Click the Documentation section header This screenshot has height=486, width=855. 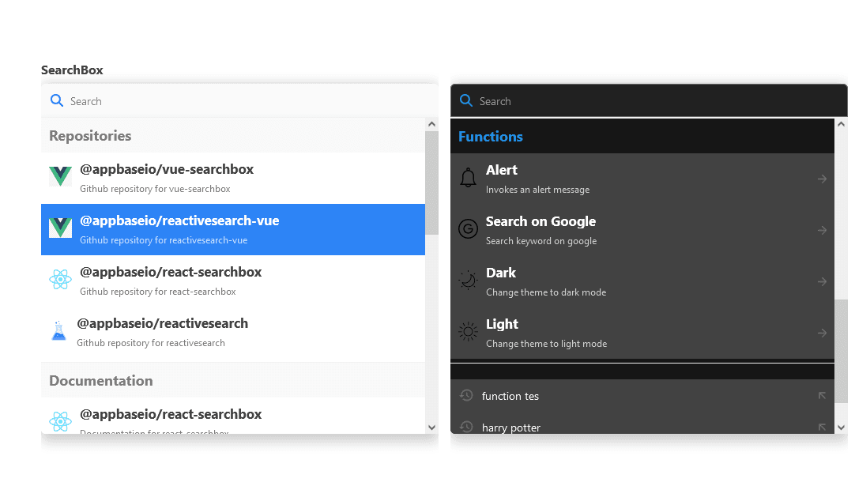click(101, 380)
